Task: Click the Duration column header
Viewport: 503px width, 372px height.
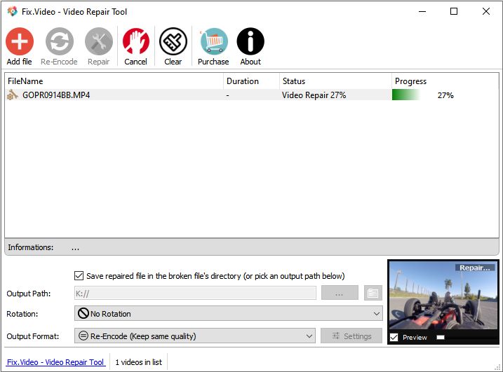Action: pos(251,81)
